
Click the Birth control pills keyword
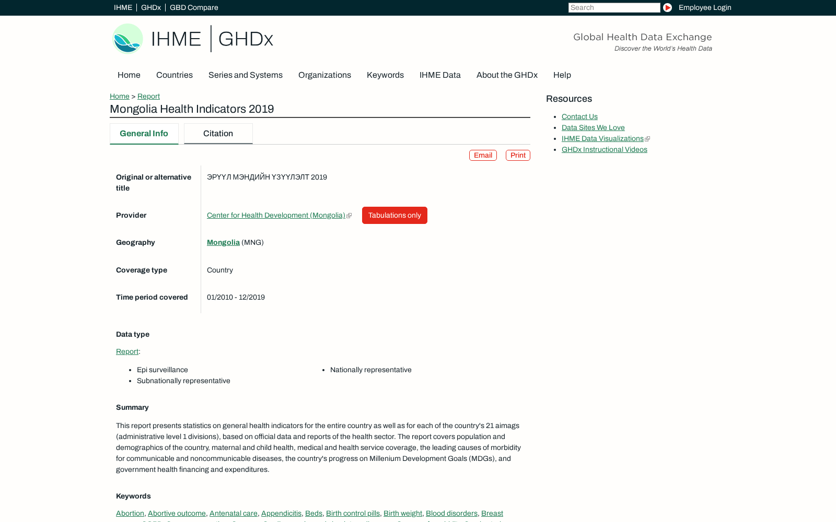click(353, 513)
